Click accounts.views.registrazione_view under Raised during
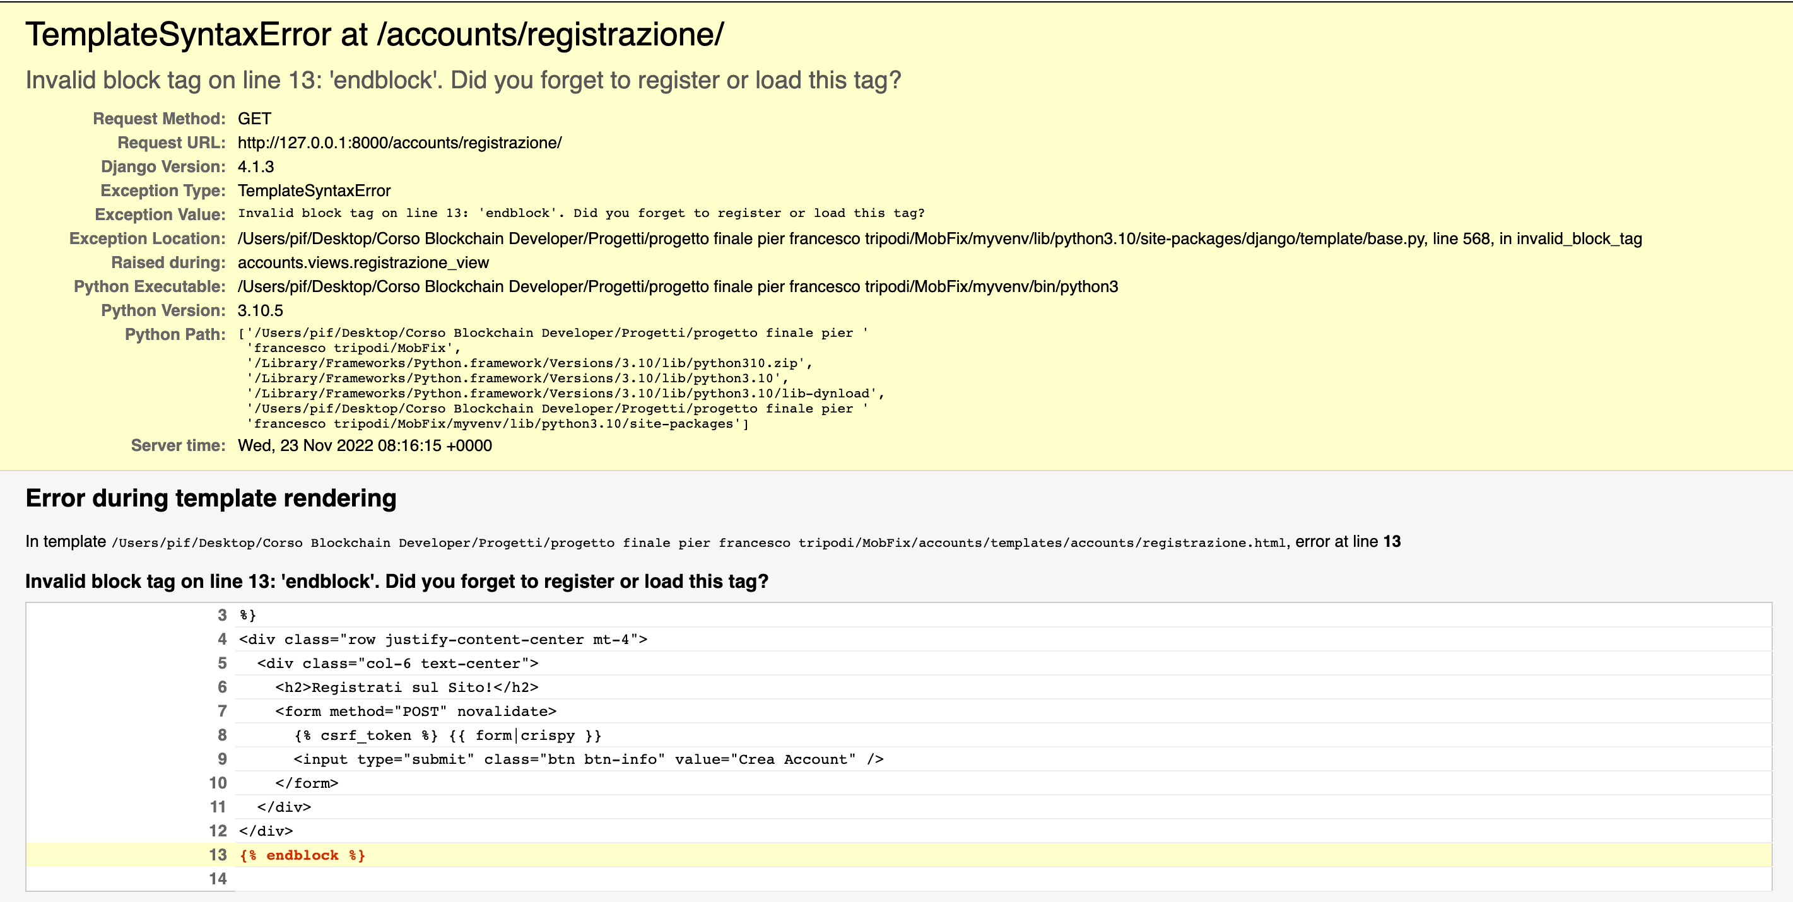Screen dimensions: 1793x902 (363, 263)
